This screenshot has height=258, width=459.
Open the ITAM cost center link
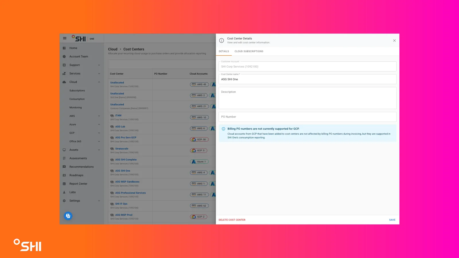pos(118,116)
